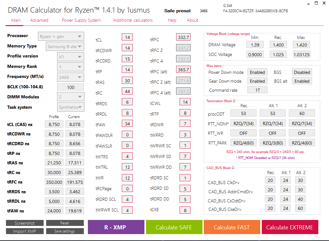This screenshot has width=329, height=241.
Task: Click the purple R - XMP button
Action: coord(116,227)
